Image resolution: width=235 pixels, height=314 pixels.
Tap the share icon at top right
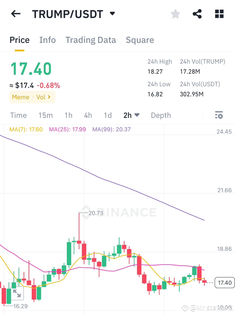[x=197, y=14]
